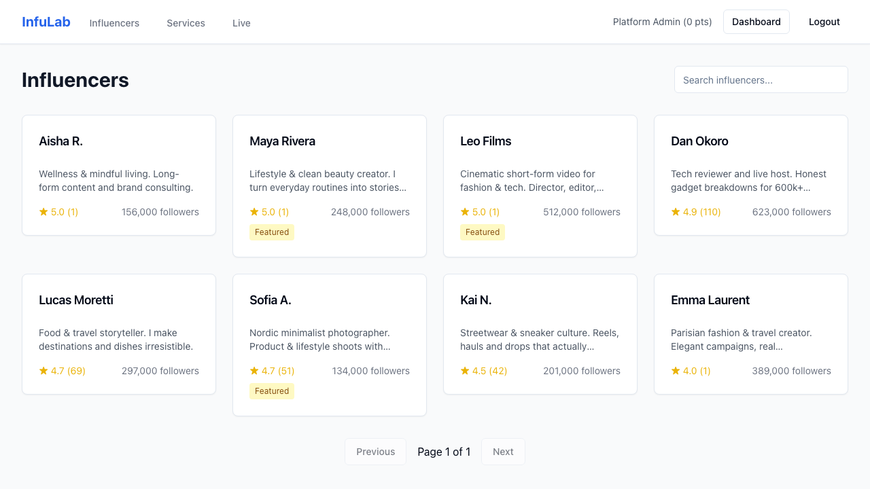Open the Services nav item
This screenshot has width=870, height=489.
pos(186,23)
